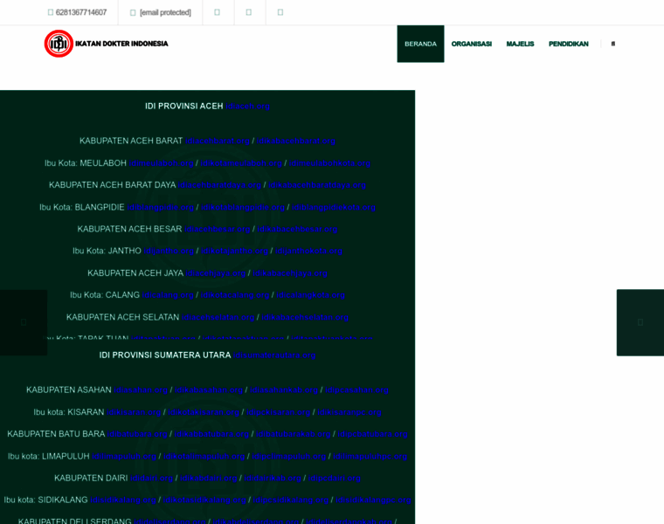Open the idikabacehbarat.org link

[296, 141]
